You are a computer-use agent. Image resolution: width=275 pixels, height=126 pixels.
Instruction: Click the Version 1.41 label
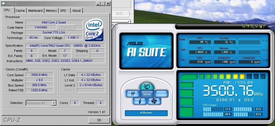[97, 112]
